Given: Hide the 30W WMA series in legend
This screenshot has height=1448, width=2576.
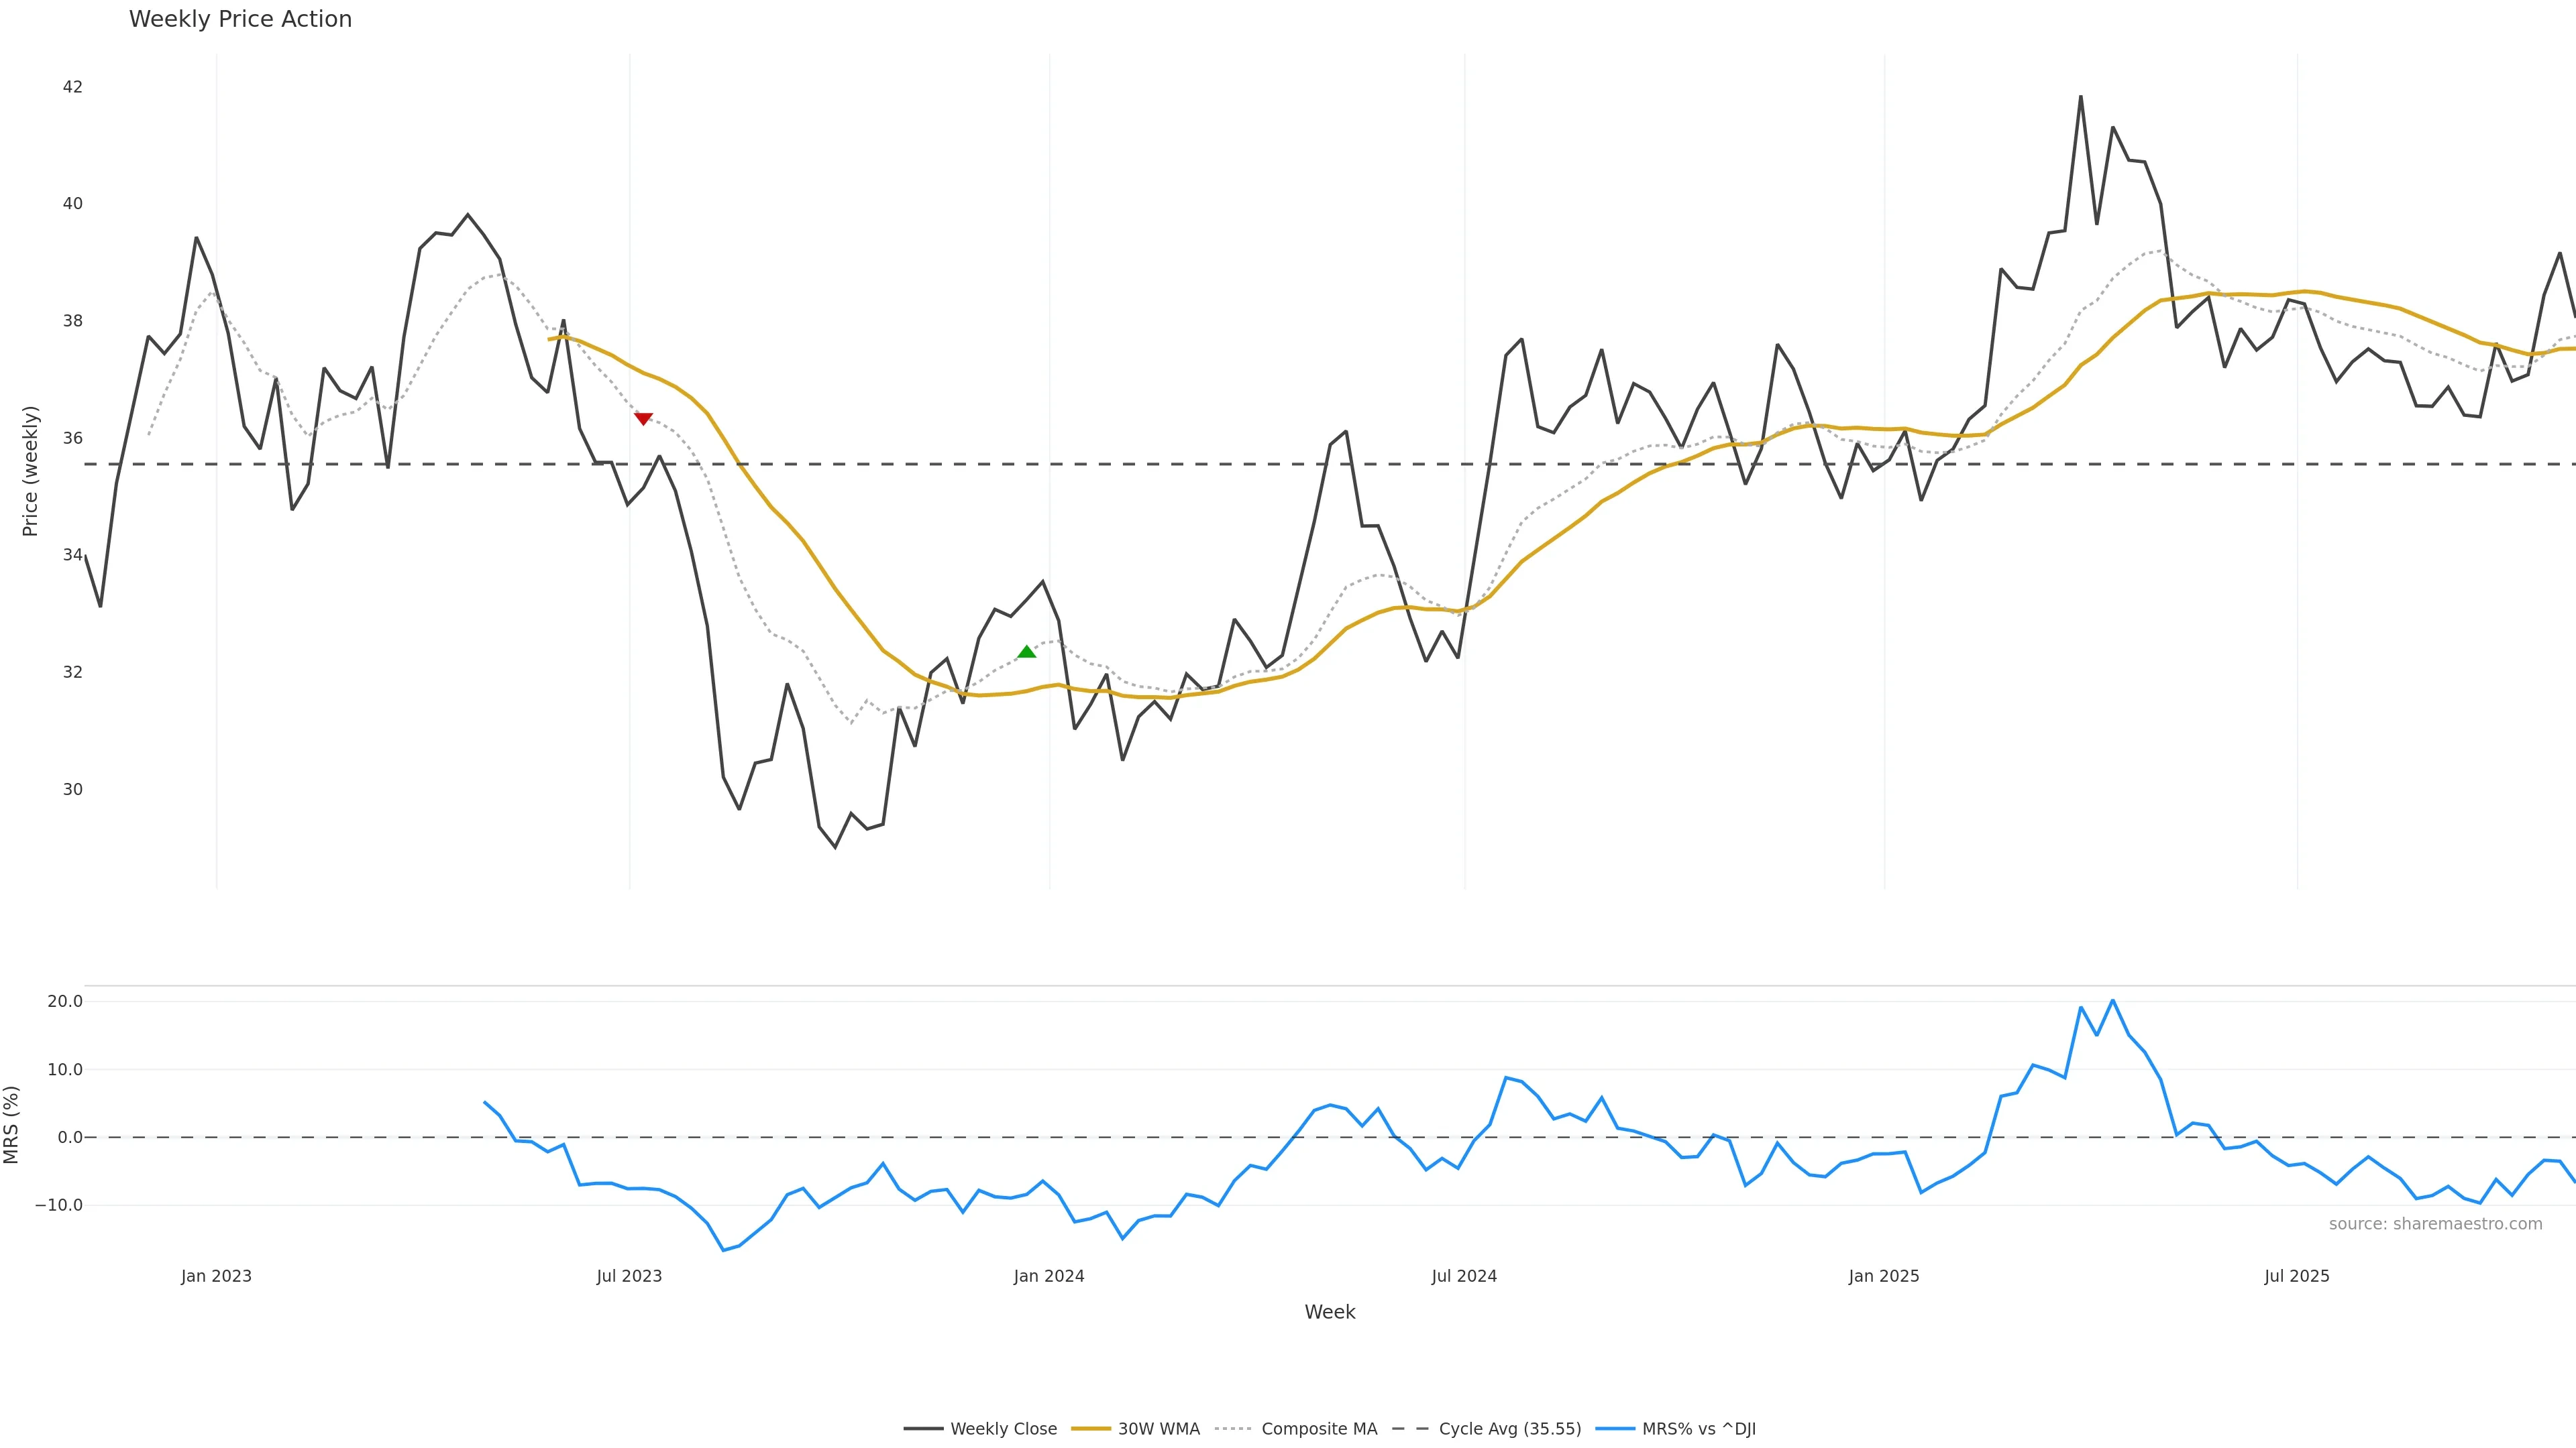Looking at the screenshot, I should (1136, 1429).
